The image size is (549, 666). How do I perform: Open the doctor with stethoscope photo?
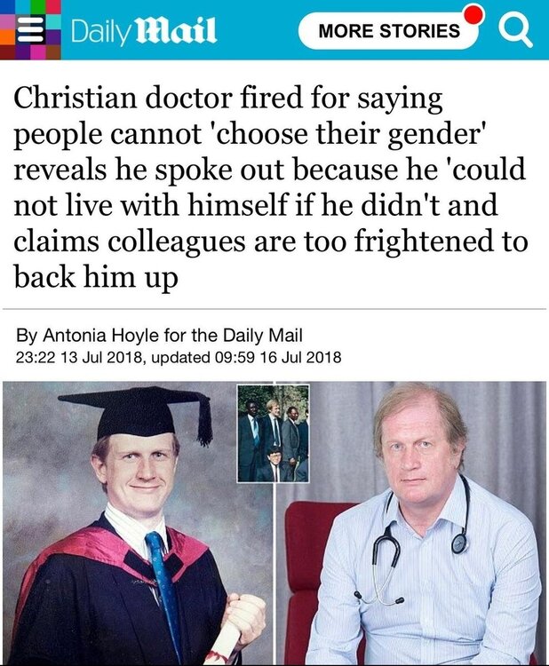pyautogui.click(x=411, y=523)
